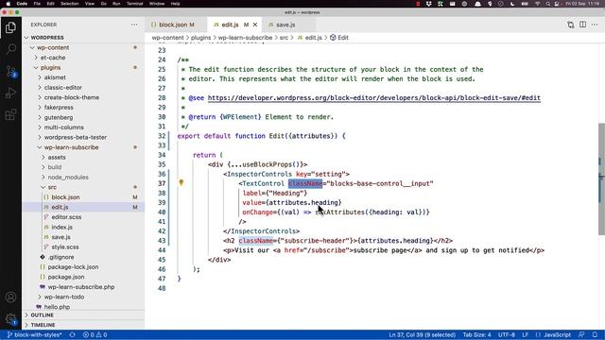The height and width of the screenshot is (340, 605).
Task: Follow the developer.wordpress.org link in comment
Action: (374, 98)
